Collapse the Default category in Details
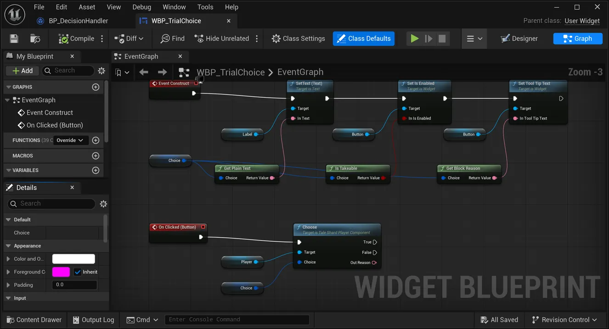 tap(8, 220)
